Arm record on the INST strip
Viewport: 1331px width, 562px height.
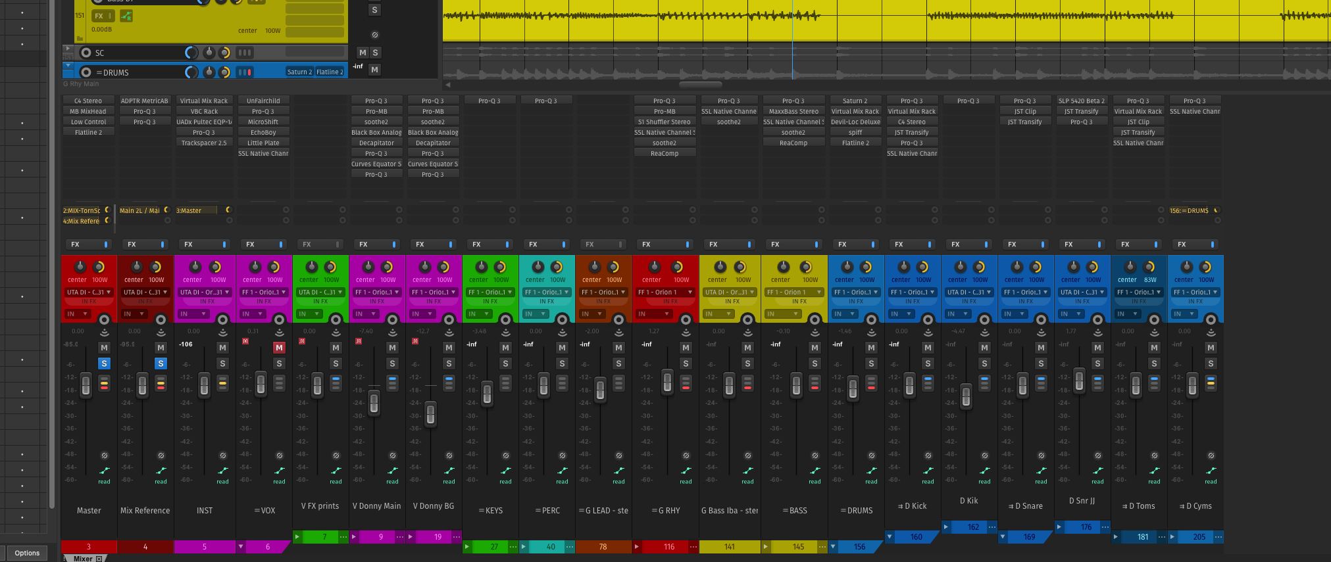click(222, 319)
